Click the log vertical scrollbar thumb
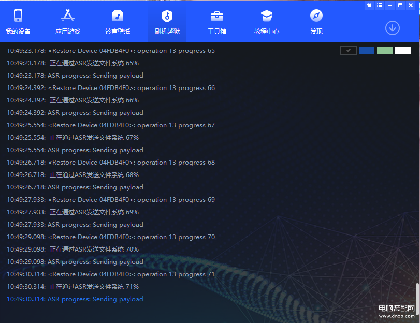420x323 pixels. (417, 299)
